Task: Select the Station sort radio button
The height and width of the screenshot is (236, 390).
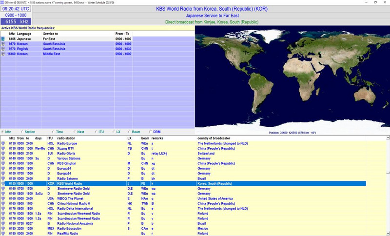Action: pyautogui.click(x=22, y=132)
